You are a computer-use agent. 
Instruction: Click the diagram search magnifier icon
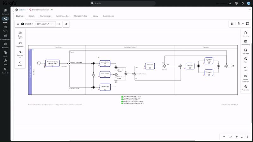click(66, 24)
